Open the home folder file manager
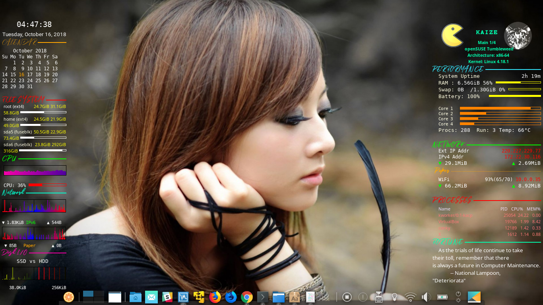Viewport: 543px width, 305px height. click(x=136, y=297)
